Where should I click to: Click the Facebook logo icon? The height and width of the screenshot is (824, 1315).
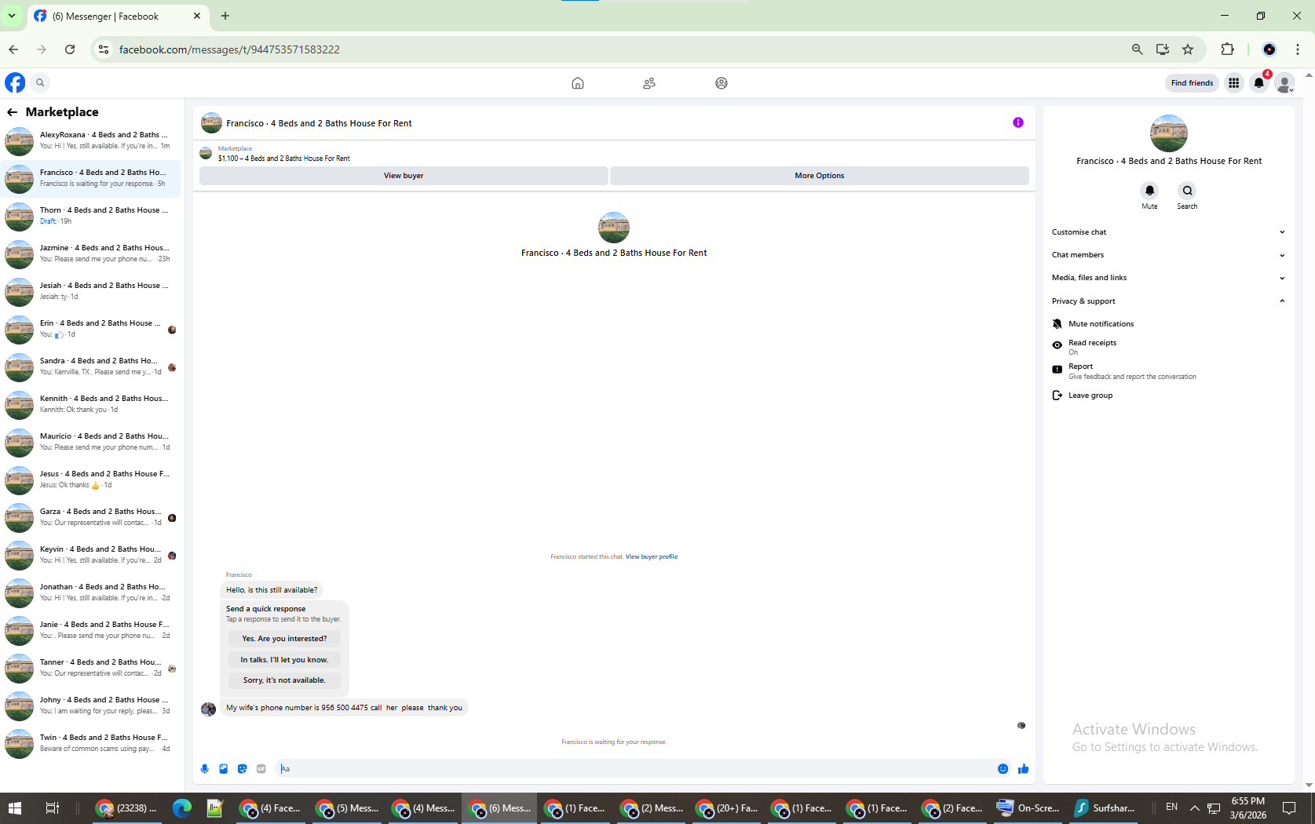coord(15,82)
